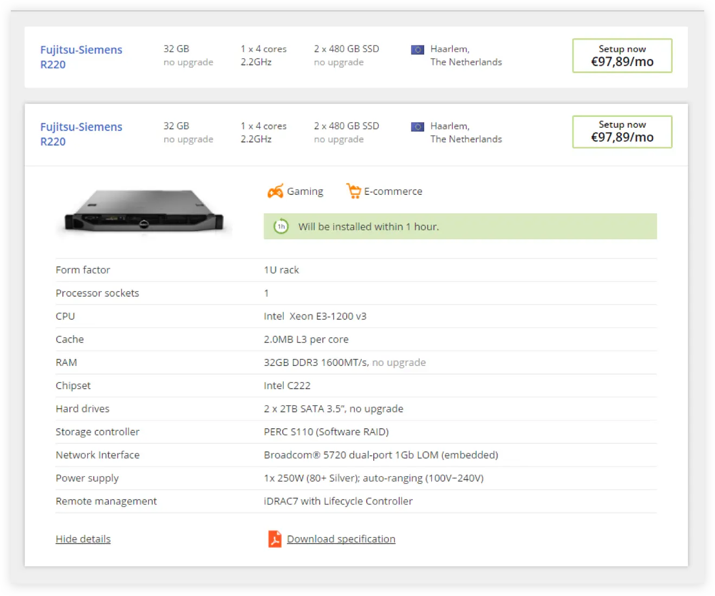Click the 'iDRAC7 with Lifecycle Controller' value
The image size is (715, 596).
click(338, 501)
